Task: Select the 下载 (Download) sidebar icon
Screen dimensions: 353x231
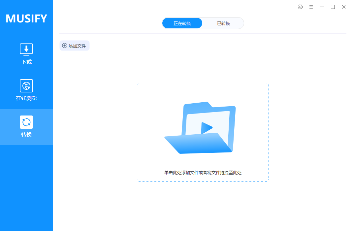Action: pyautogui.click(x=26, y=49)
